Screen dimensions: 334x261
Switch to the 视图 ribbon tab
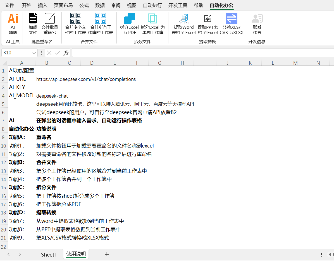pyautogui.click(x=132, y=5)
